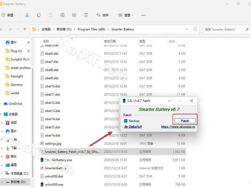Click the Share icon in toolbar

coord(74,15)
